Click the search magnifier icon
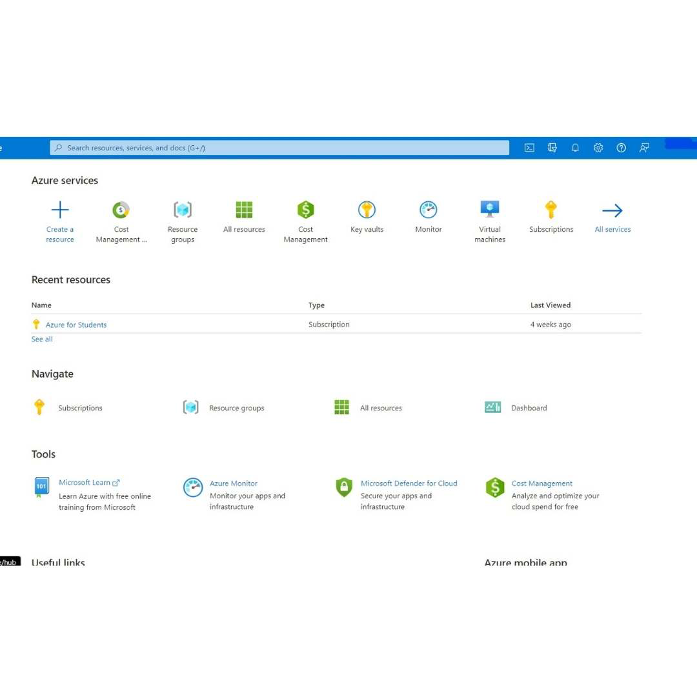 point(58,148)
